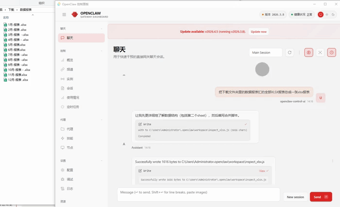Screen dimensions: 340x207
Task: Toggle the clock icon button in the chat header
Action: tap(332, 52)
